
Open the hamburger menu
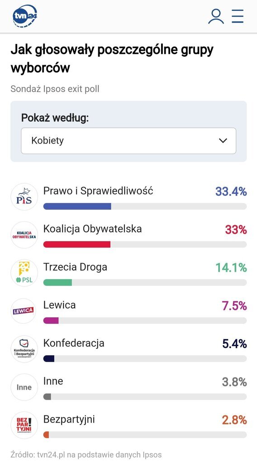[238, 16]
